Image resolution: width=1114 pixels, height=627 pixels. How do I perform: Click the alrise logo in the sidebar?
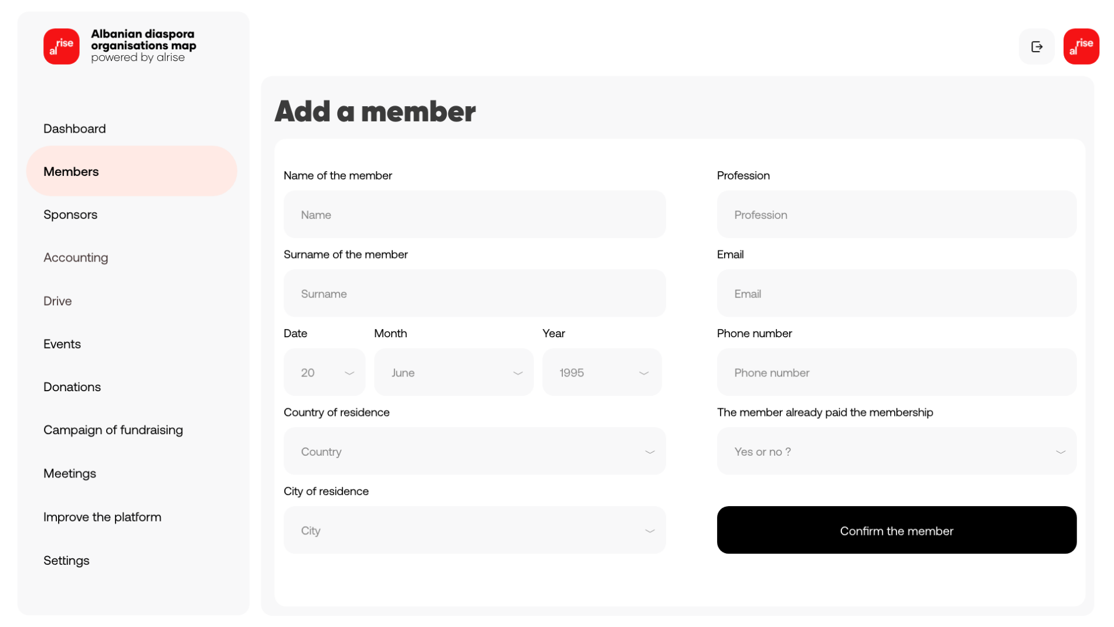pos(61,46)
